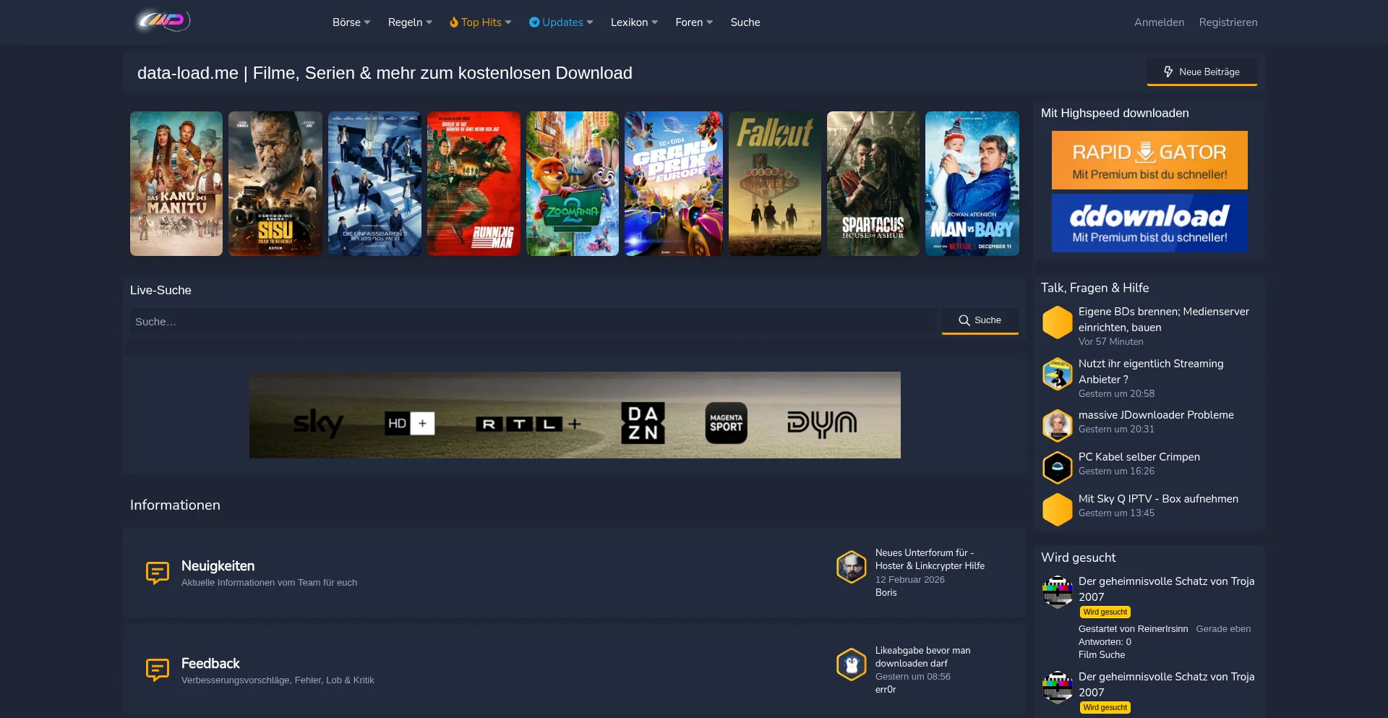Open thread massive JDownloader Probleme

coord(1156,415)
